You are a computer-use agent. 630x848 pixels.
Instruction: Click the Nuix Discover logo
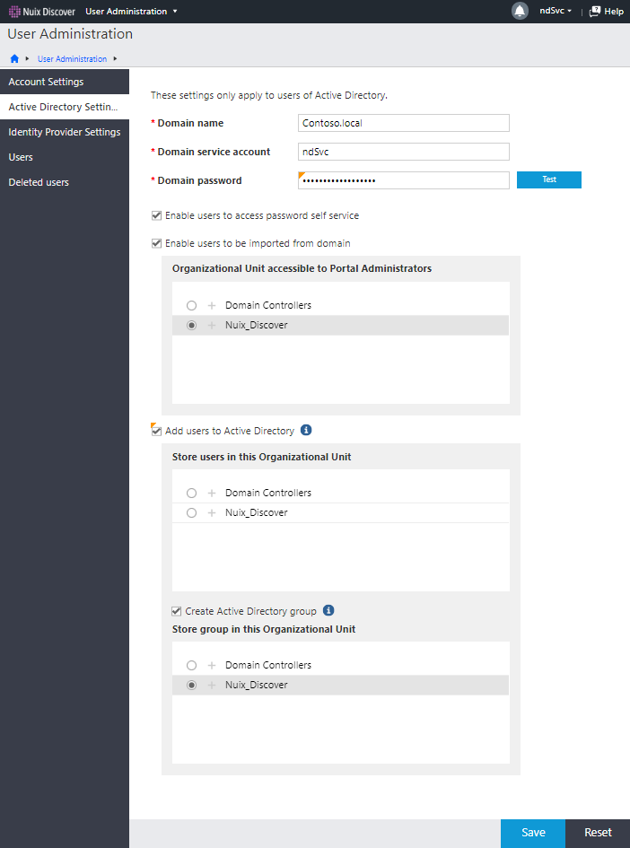pos(41,12)
